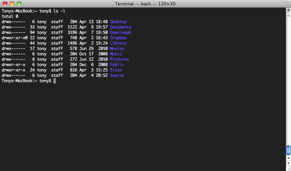Click the Music directory name

pos(116,54)
